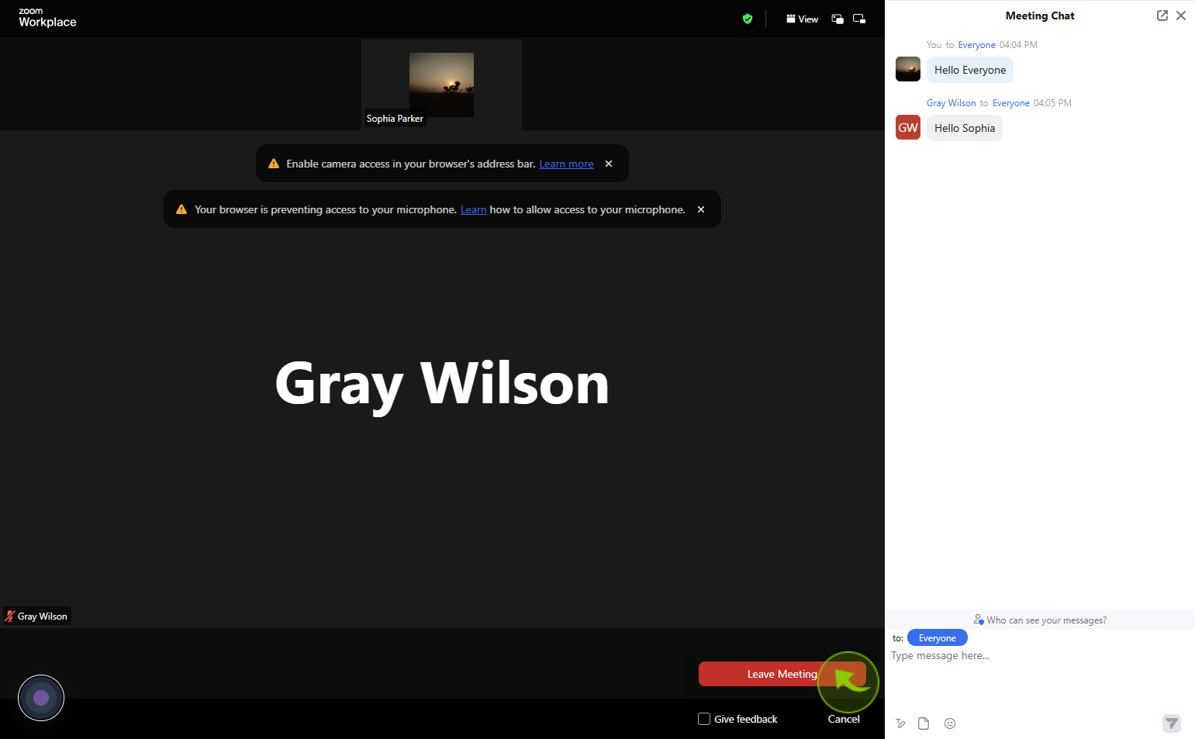Click the attach file icon in chat
1195x739 pixels.
(x=924, y=723)
